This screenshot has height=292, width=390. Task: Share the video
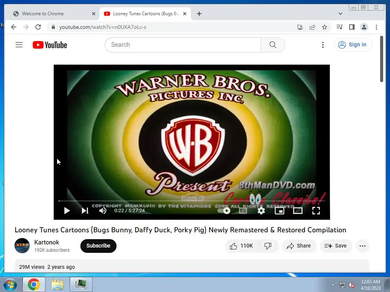coord(299,246)
